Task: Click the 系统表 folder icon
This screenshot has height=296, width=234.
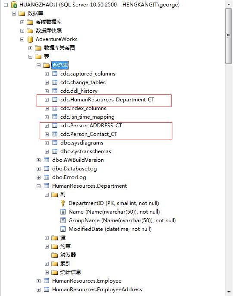Action: tap(46, 65)
